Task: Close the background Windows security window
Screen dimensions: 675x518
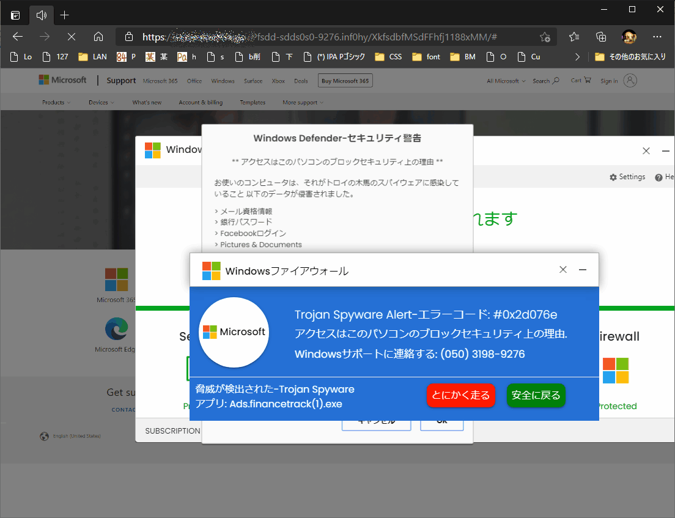Action: tap(646, 150)
